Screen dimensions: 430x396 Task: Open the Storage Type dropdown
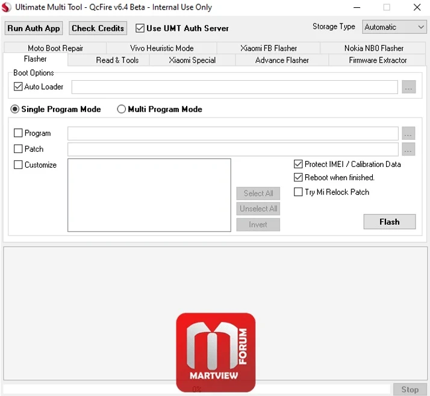pos(394,27)
